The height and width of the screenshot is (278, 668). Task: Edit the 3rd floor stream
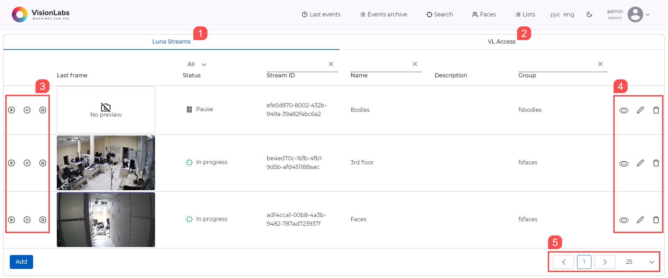tap(640, 163)
